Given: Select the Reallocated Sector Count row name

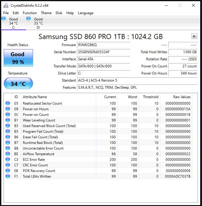Looking at the screenshot, I should click(x=42, y=103).
